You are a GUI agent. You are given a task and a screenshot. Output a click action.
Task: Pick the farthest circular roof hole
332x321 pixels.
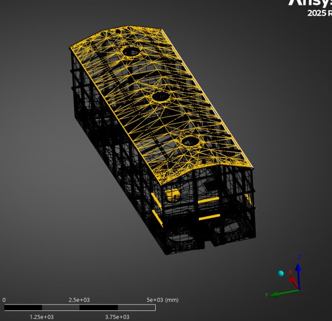(130, 51)
